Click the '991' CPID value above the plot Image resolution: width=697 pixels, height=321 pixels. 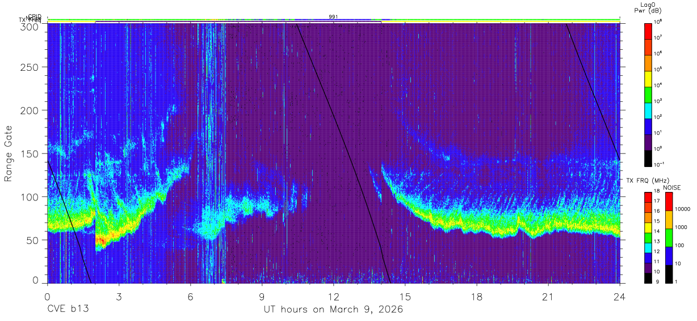[333, 17]
